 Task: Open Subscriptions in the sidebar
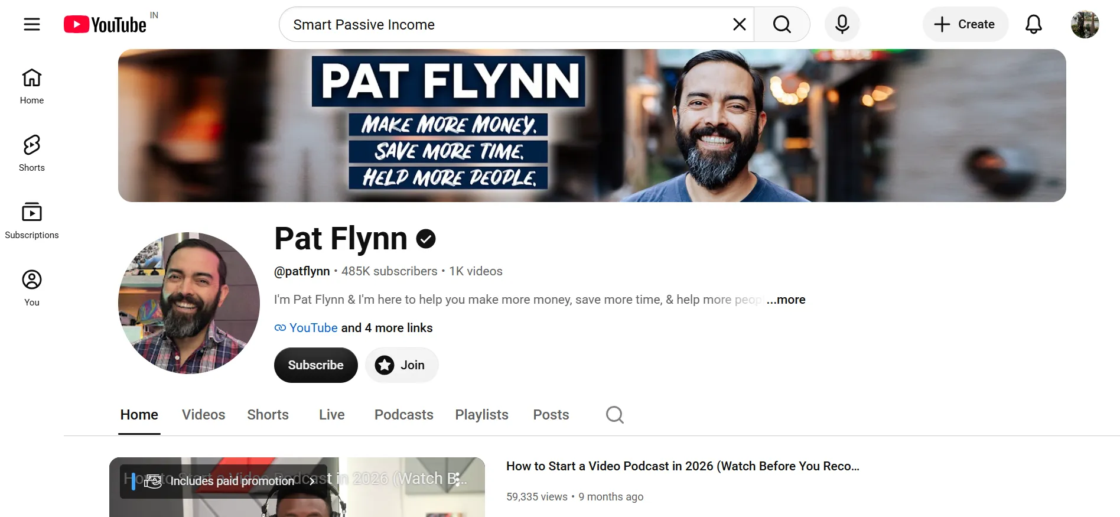(32, 221)
